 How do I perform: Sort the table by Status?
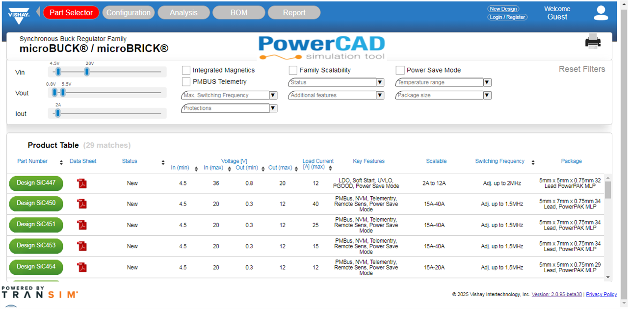163,162
